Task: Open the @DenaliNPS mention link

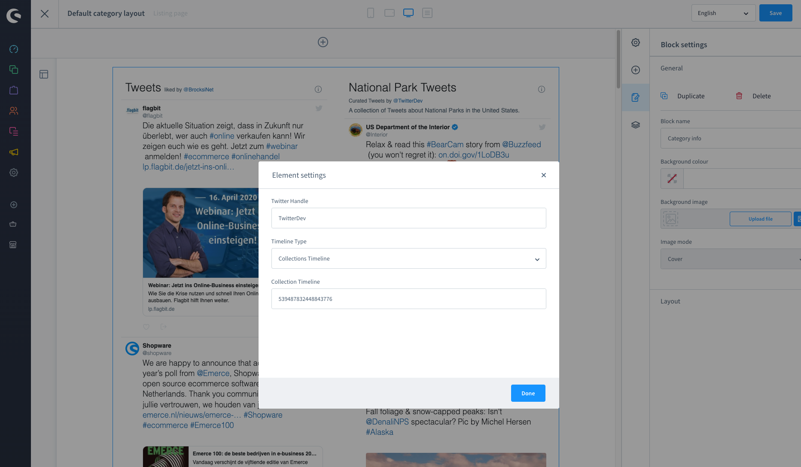Action: 387,422
